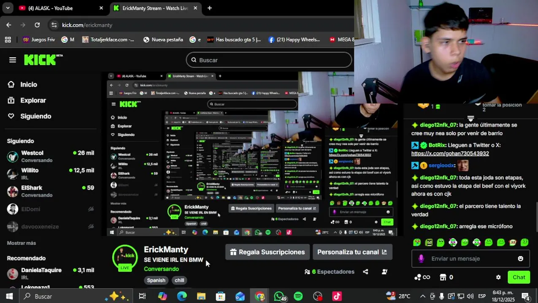The height and width of the screenshot is (303, 538).
Task: Open Willito's channel in the following list
Action: coord(51,174)
